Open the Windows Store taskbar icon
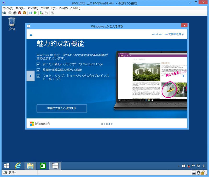Image resolution: width=209 pixels, height=177 pixels. coord(43,166)
